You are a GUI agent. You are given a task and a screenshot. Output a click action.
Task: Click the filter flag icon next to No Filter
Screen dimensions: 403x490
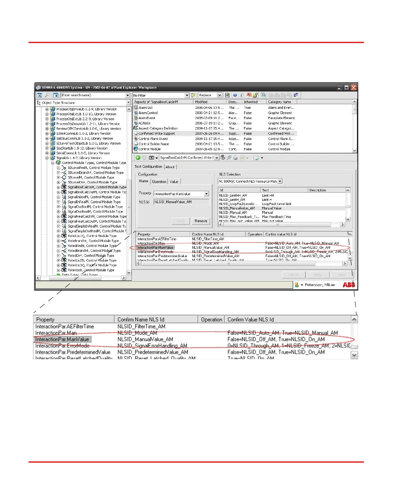(193, 95)
